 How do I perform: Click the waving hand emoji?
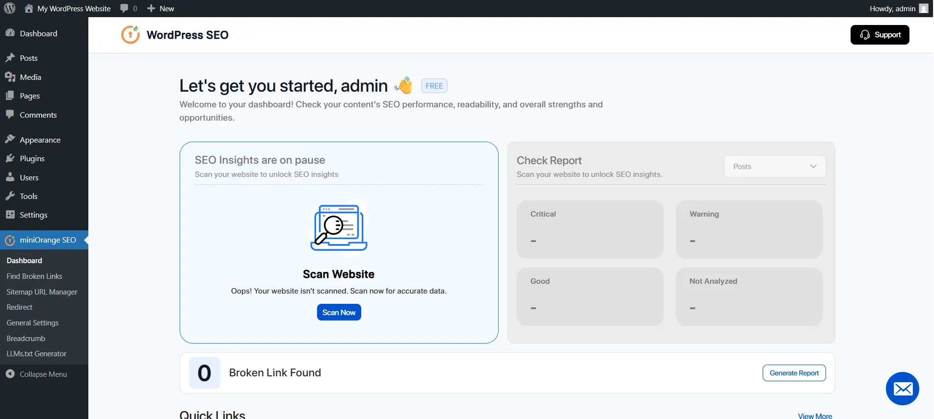coord(404,86)
